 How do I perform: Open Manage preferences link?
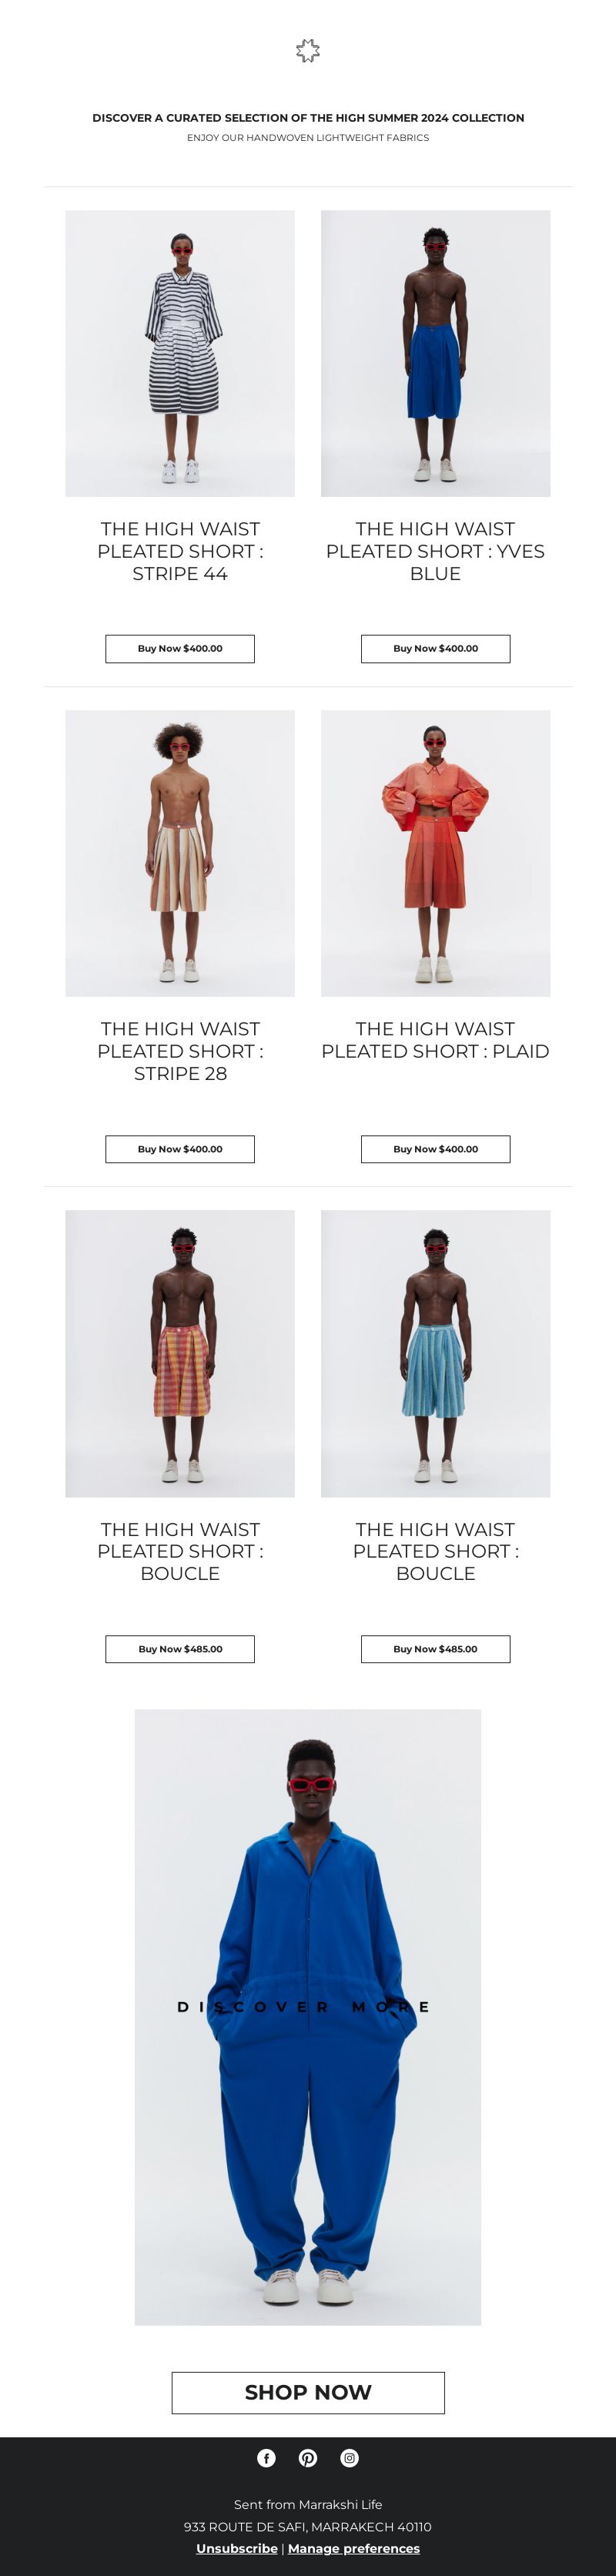tap(354, 2548)
